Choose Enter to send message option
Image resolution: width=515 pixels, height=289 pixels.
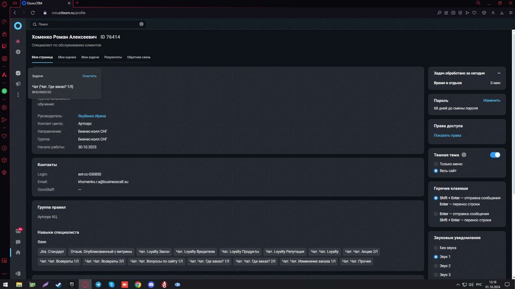coord(436,214)
